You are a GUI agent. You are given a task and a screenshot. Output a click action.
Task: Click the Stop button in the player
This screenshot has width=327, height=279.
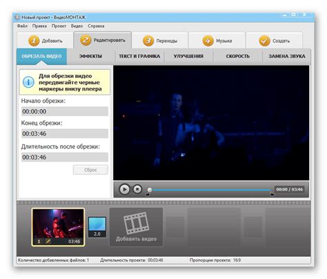pos(137,189)
